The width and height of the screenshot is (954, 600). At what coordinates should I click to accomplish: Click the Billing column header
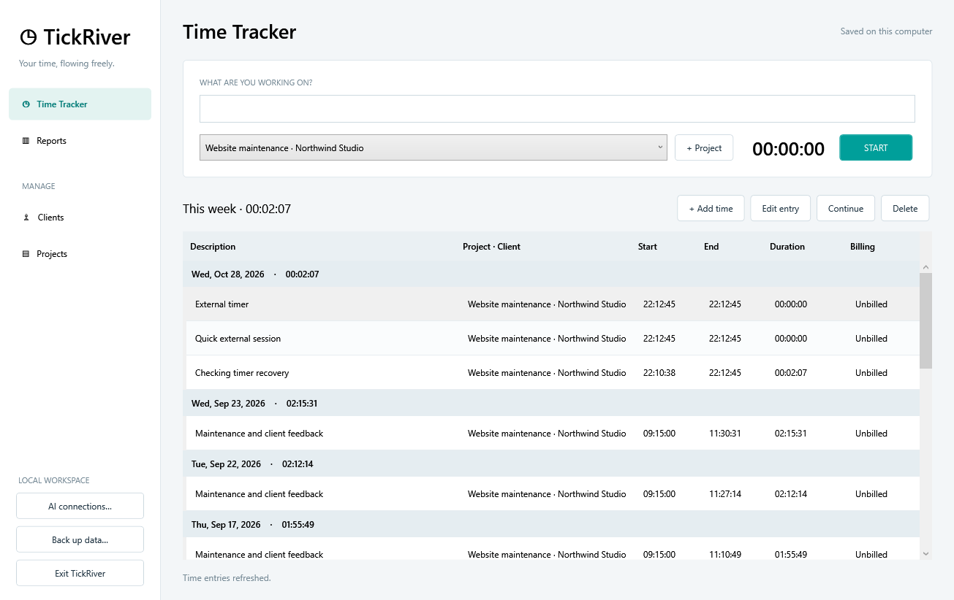(x=863, y=247)
